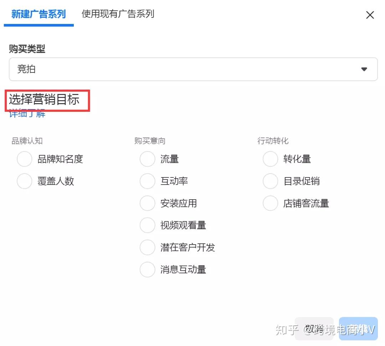The height and width of the screenshot is (346, 385).
Task: Choose the 互动率 radio option
Action: [147, 181]
